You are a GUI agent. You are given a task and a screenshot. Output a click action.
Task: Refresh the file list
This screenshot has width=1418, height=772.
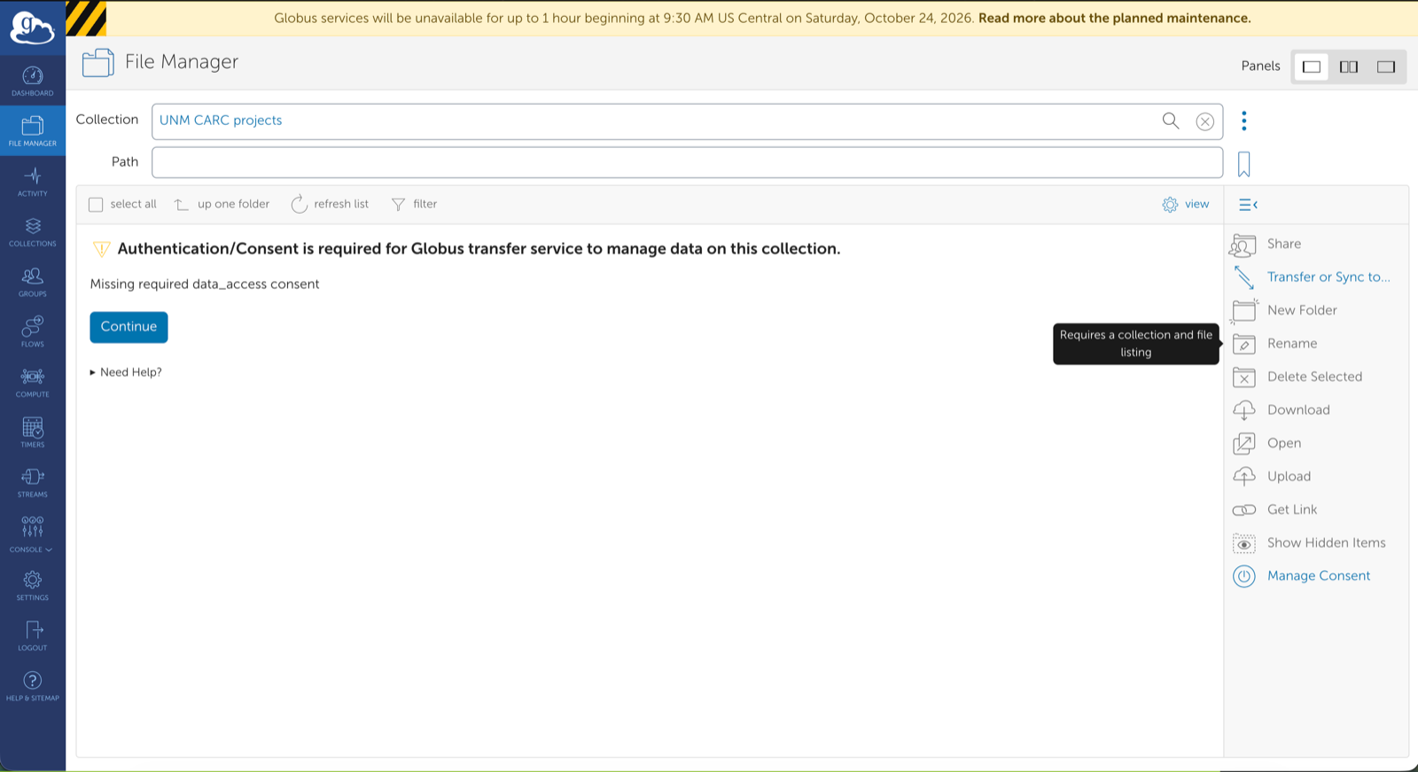pos(330,204)
